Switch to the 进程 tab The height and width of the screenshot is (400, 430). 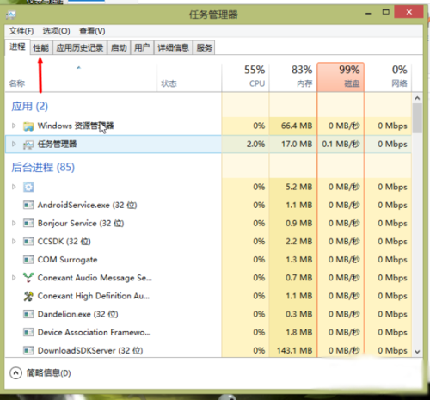coord(17,46)
